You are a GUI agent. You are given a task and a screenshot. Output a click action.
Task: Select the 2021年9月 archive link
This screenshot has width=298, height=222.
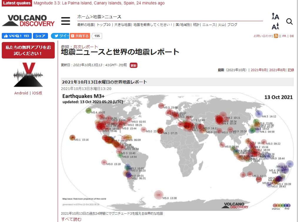click(x=259, y=70)
